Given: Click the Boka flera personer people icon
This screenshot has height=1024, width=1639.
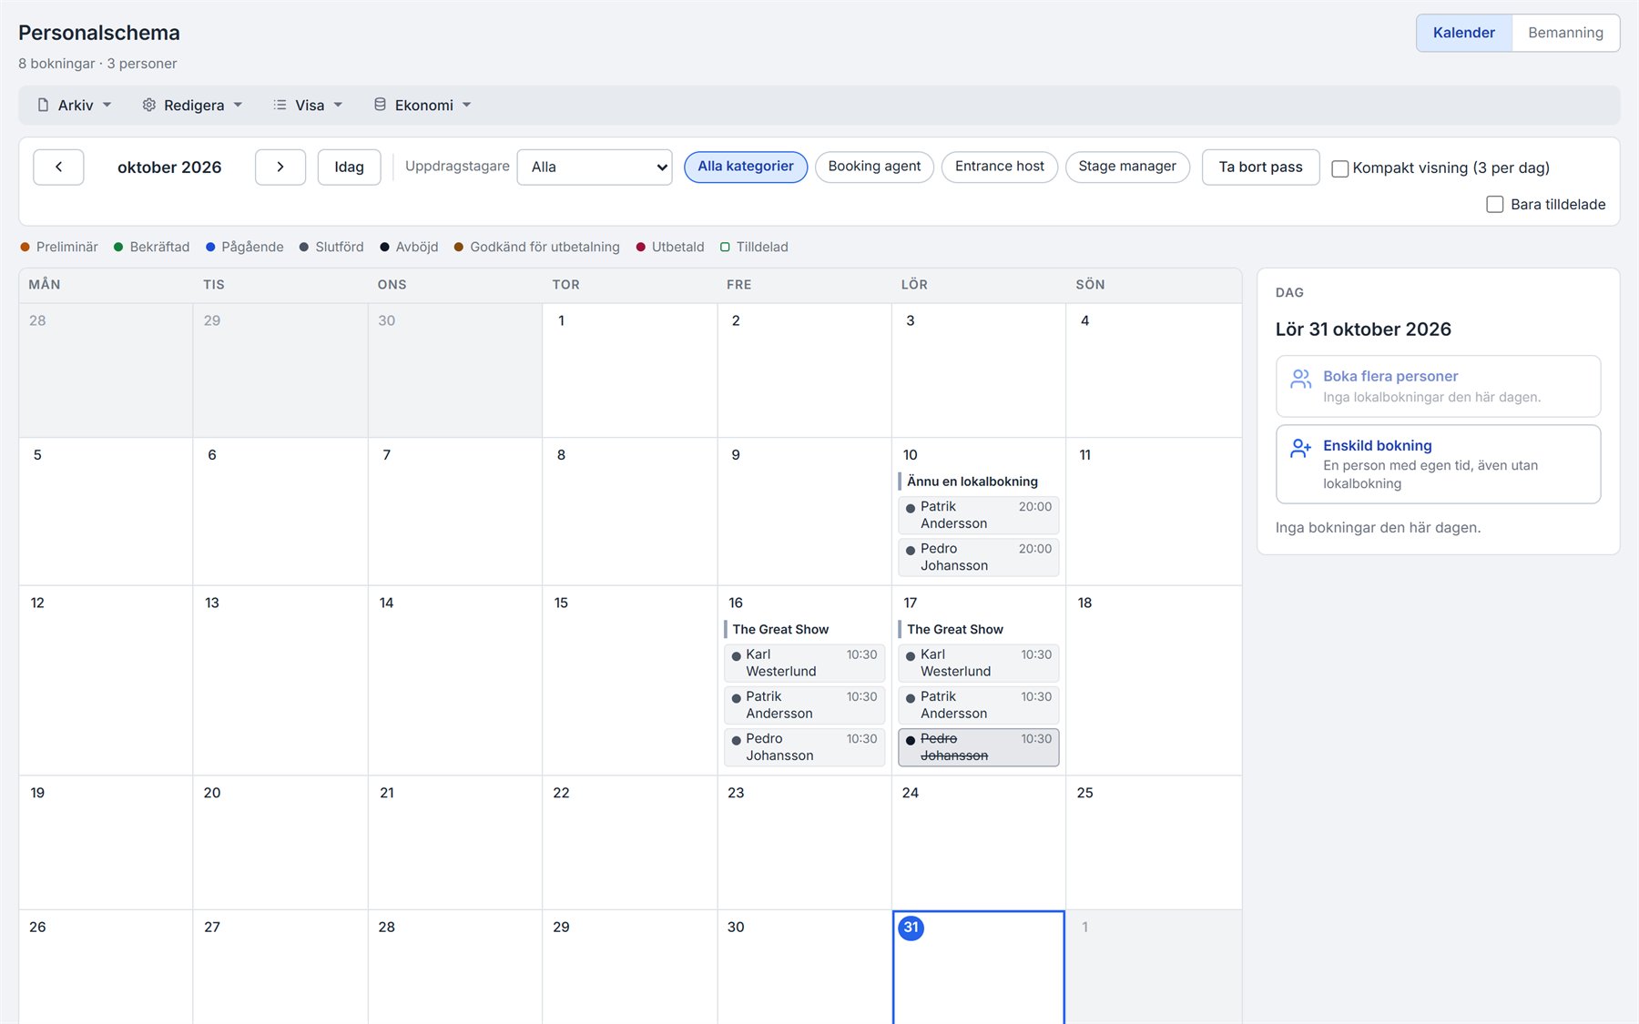Looking at the screenshot, I should point(1301,378).
